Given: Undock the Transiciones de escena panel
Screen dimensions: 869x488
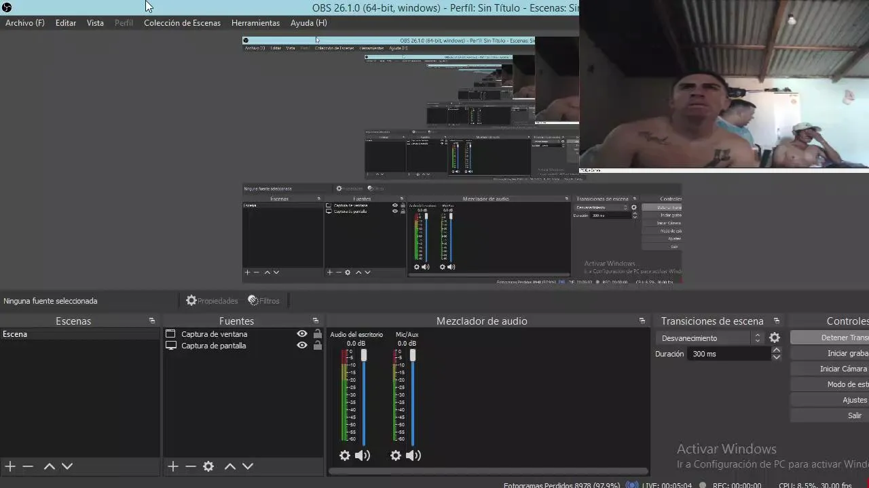Looking at the screenshot, I should (x=777, y=321).
